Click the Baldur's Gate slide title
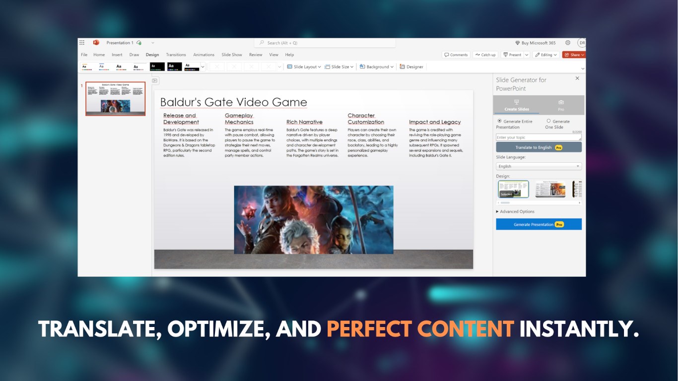The width and height of the screenshot is (678, 381). pyautogui.click(x=234, y=102)
